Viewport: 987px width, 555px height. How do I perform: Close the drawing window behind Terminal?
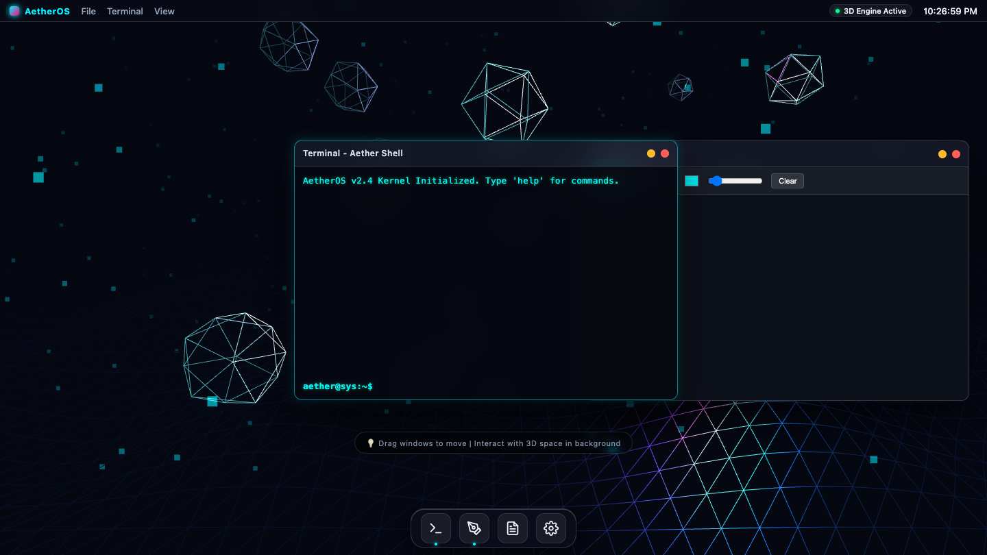click(x=956, y=154)
